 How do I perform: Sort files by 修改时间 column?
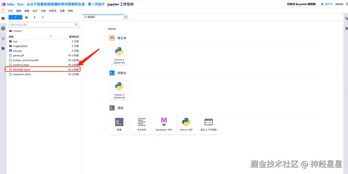click(74, 37)
